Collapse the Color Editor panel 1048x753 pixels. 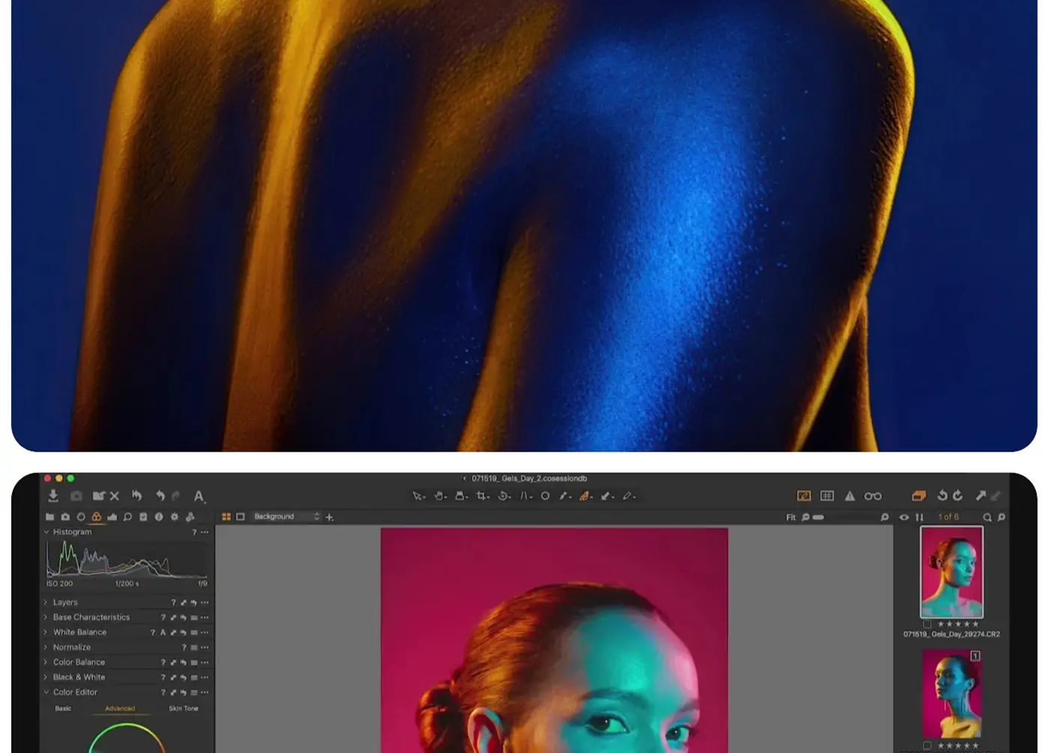(x=46, y=692)
